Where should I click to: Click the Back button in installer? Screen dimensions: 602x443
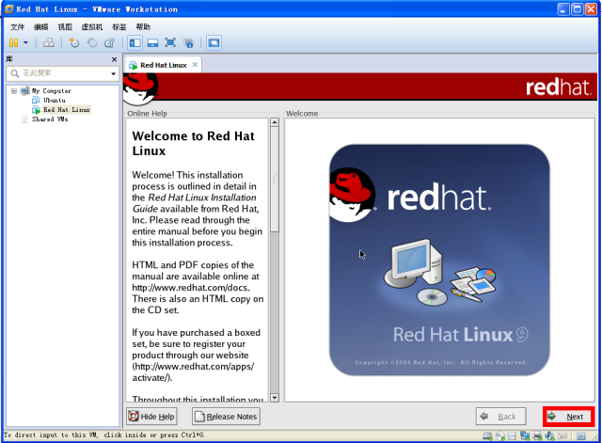pyautogui.click(x=500, y=417)
